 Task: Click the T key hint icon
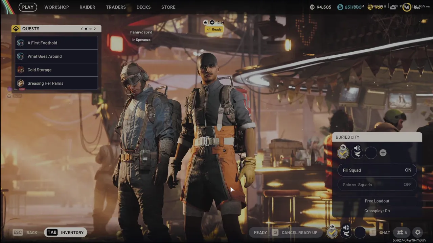pyautogui.click(x=373, y=233)
